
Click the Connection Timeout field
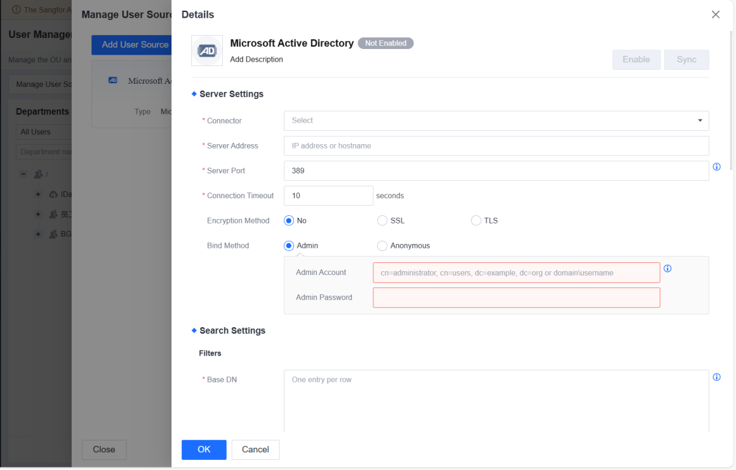click(x=329, y=196)
